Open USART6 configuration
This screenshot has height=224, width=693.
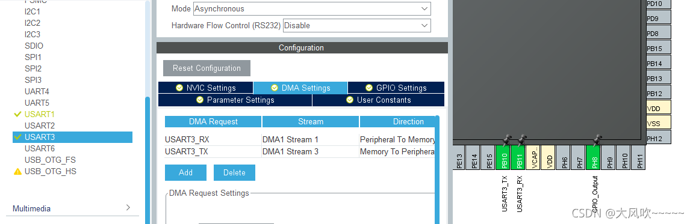click(39, 148)
